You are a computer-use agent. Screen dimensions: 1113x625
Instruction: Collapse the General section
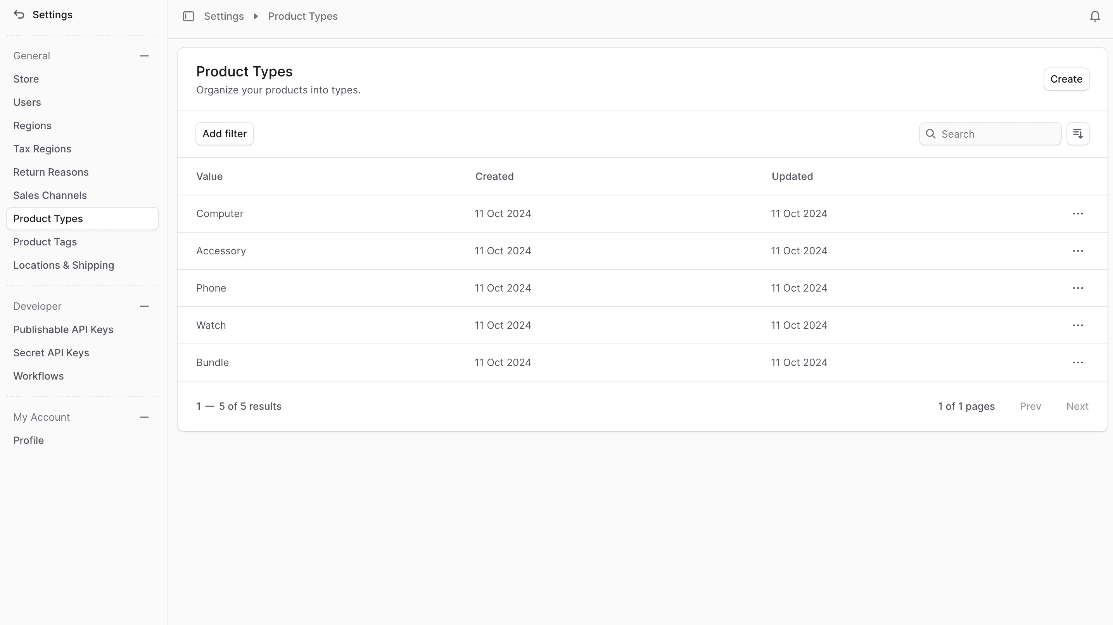point(144,56)
